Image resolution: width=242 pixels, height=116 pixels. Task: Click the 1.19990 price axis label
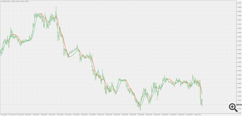click(239, 11)
